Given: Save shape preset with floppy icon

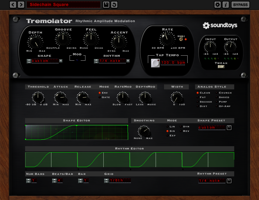Looking at the screenshot, I should click(x=229, y=127).
